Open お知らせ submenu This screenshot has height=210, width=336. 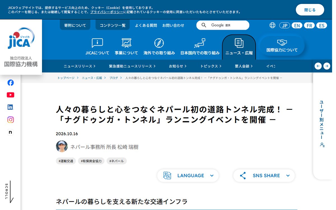[178, 66]
